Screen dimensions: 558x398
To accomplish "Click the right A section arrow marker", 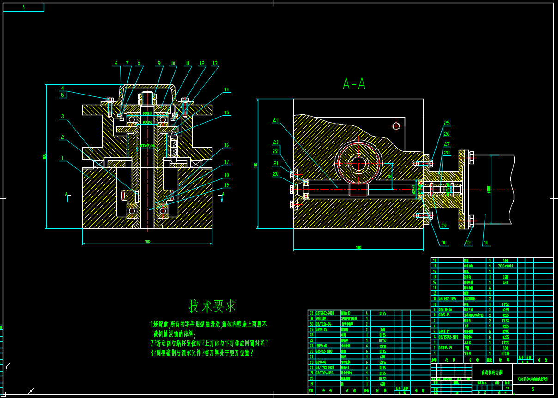I will (x=223, y=196).
